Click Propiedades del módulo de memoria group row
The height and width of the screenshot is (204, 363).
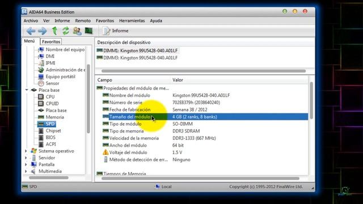click(133, 88)
